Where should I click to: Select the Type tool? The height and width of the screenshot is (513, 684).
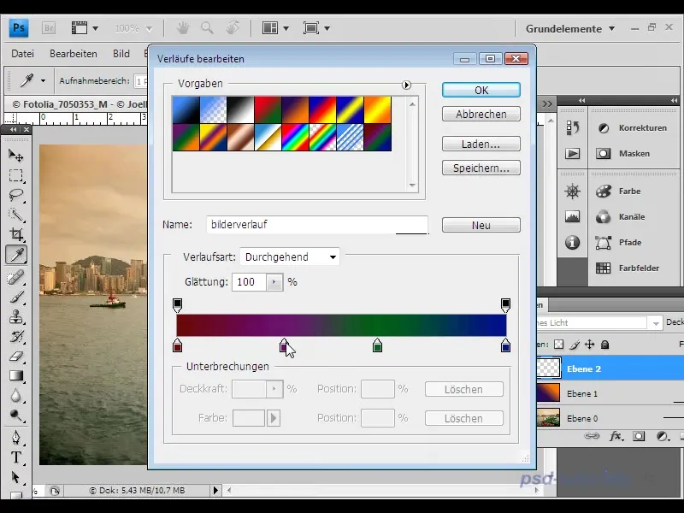16,457
